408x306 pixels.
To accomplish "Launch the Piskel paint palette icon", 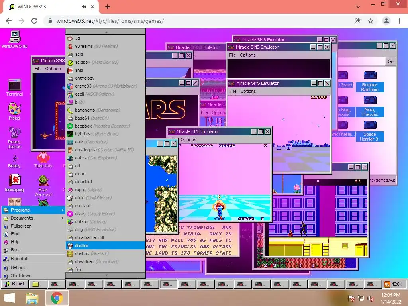I will point(15,111).
